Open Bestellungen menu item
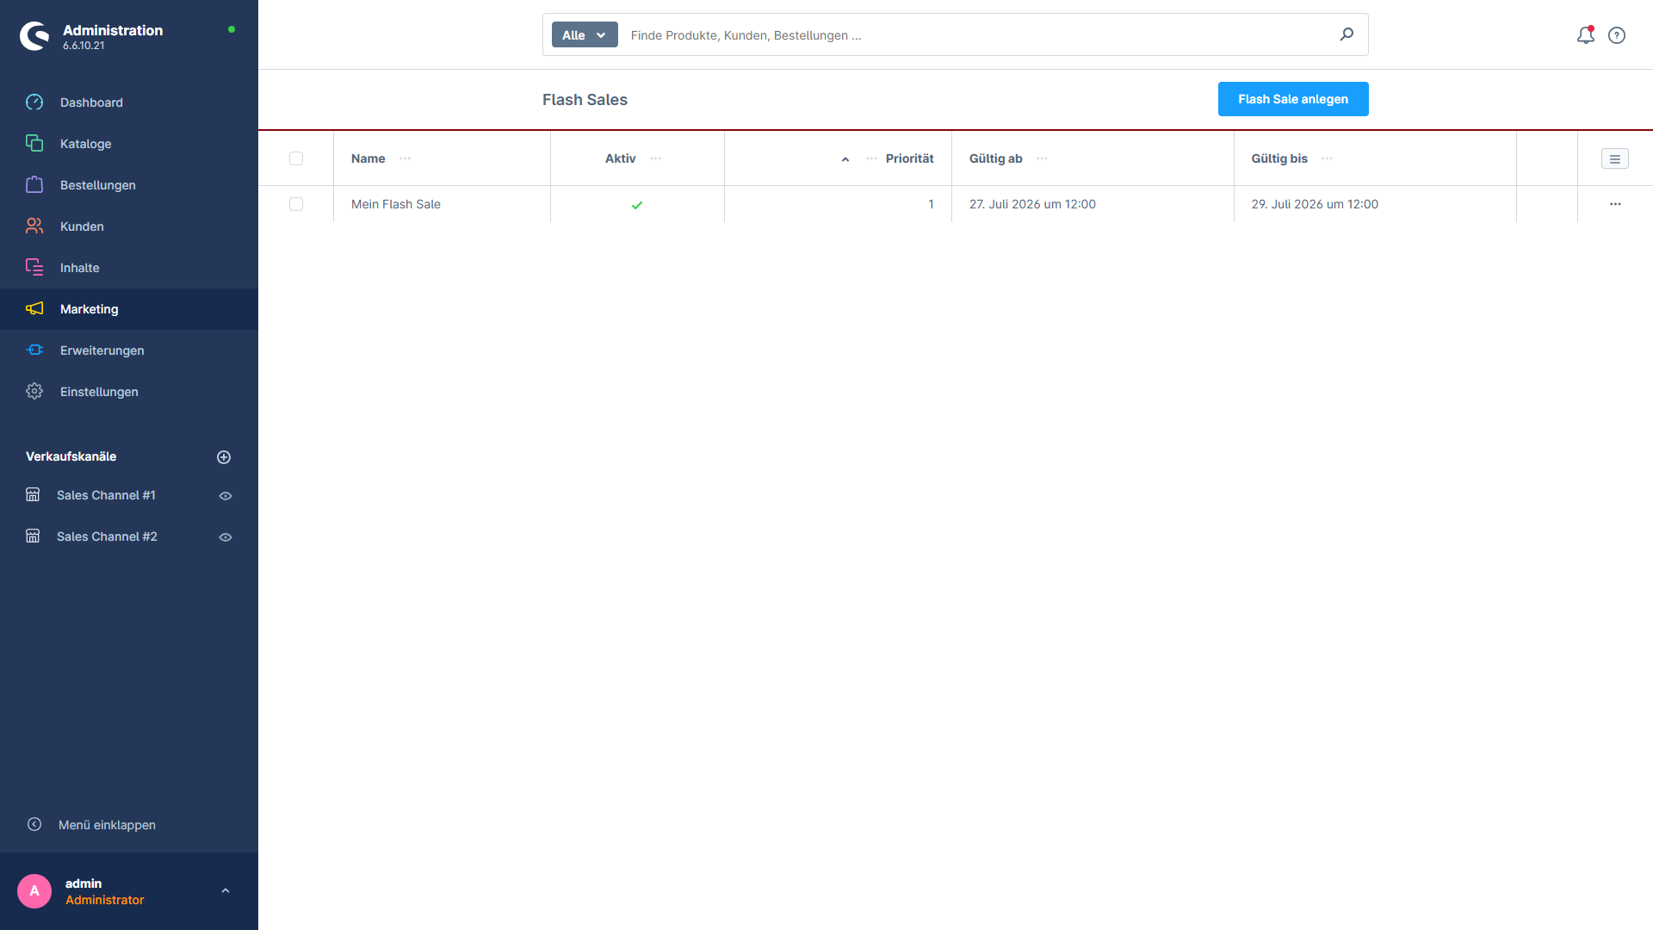 [x=129, y=185]
